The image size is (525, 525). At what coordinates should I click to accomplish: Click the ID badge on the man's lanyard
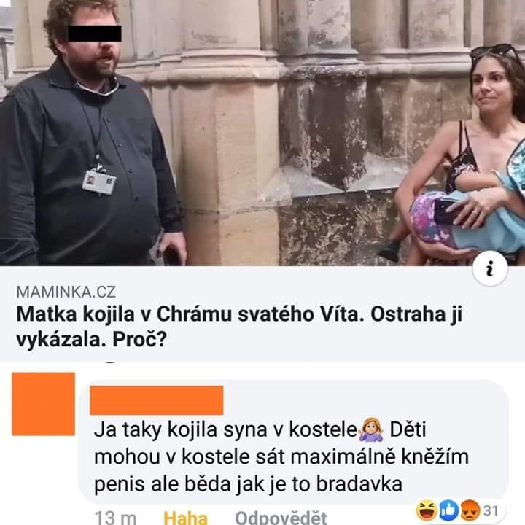pyautogui.click(x=99, y=182)
